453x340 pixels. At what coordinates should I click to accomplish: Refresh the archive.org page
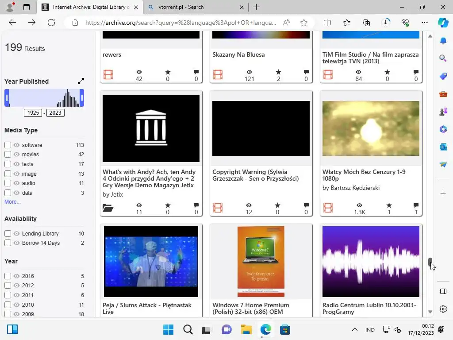pyautogui.click(x=51, y=23)
